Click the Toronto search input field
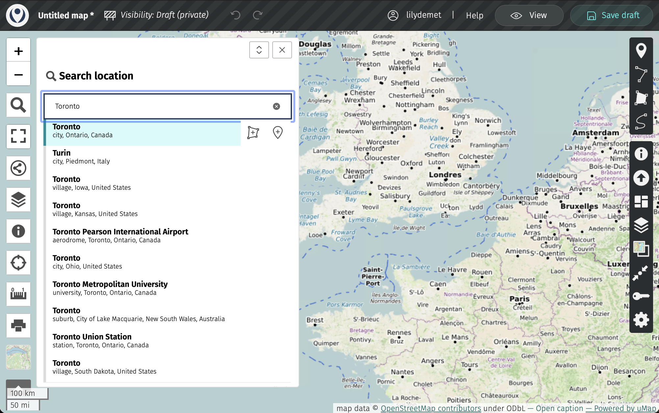Screen dimensions: 659x413 tap(161, 106)
